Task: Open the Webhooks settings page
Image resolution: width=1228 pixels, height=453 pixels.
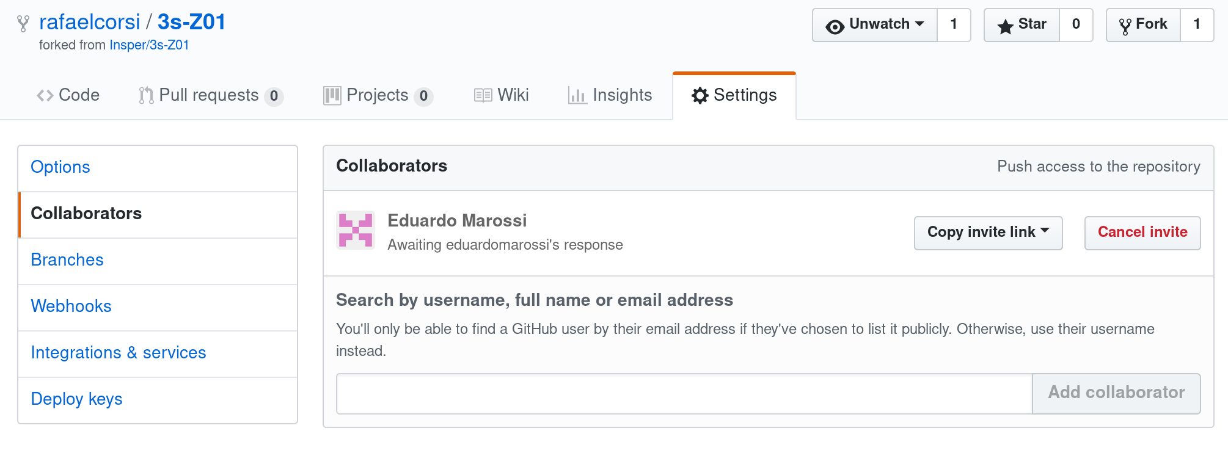Action: coord(71,306)
